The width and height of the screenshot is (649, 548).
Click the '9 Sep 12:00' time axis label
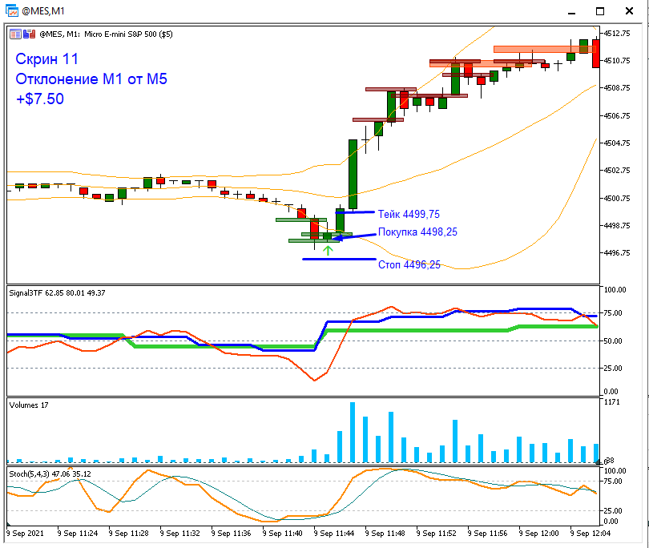(x=538, y=533)
